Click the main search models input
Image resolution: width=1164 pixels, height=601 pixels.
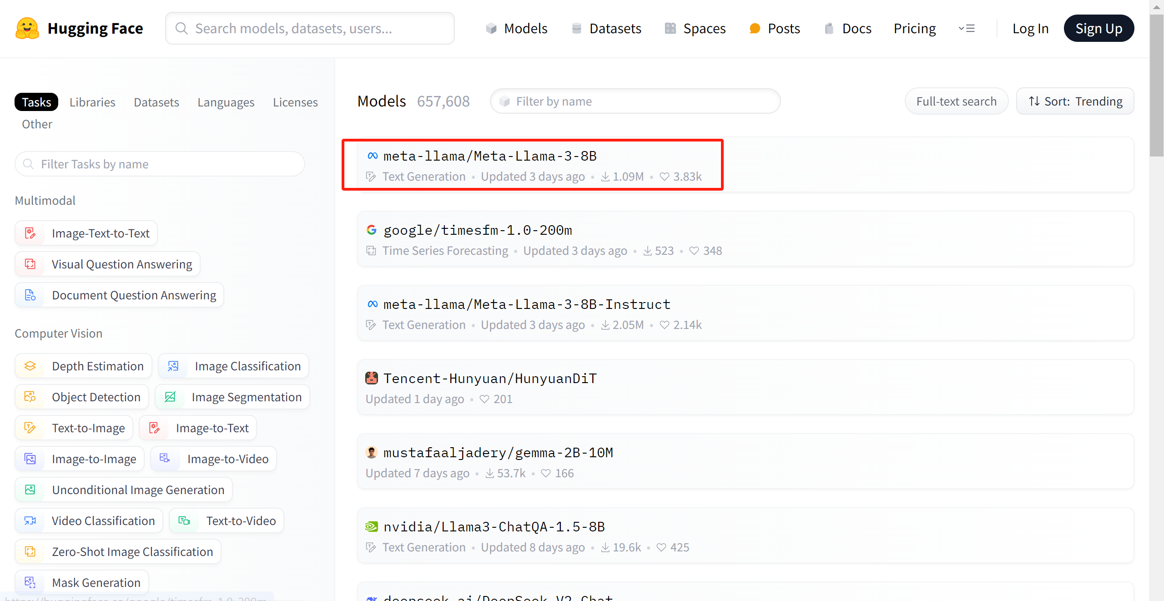coord(310,28)
